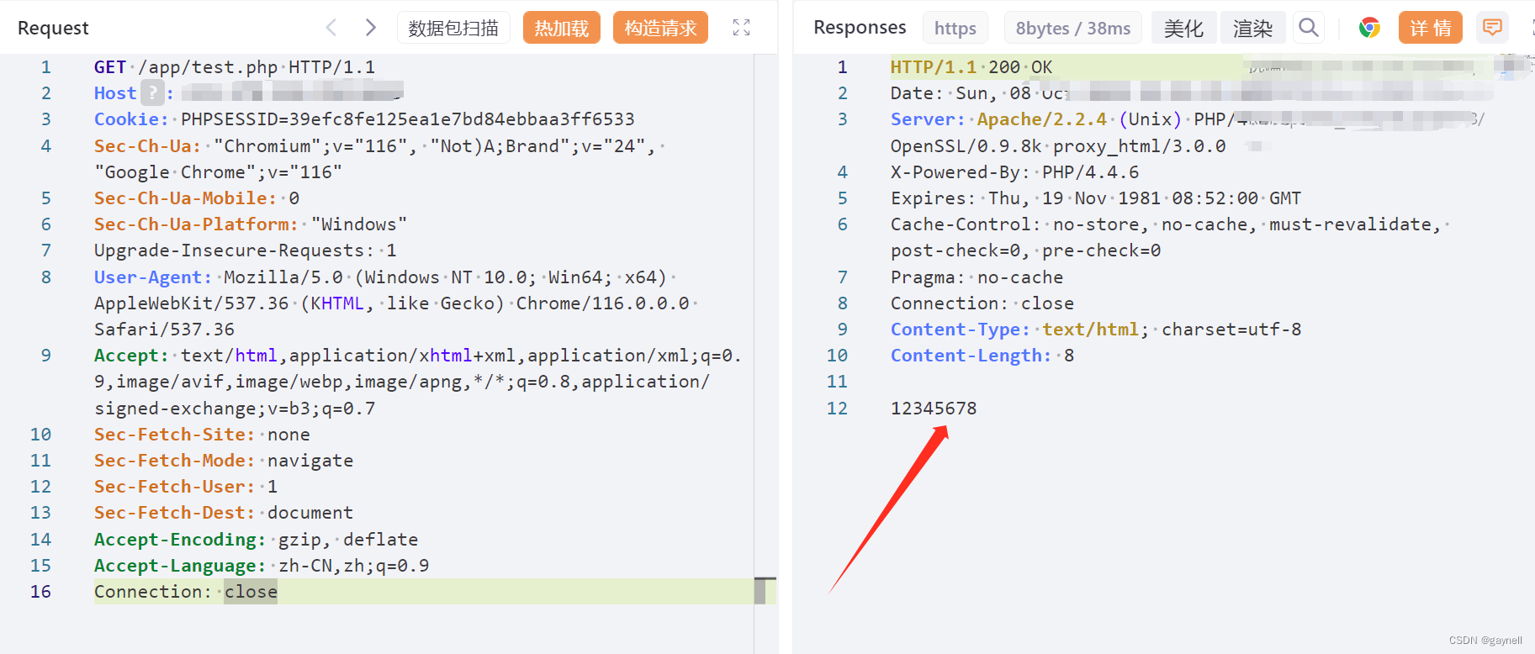Click the HTTP/1.1 200 OK status line
The width and height of the screenshot is (1535, 654).
click(x=971, y=66)
